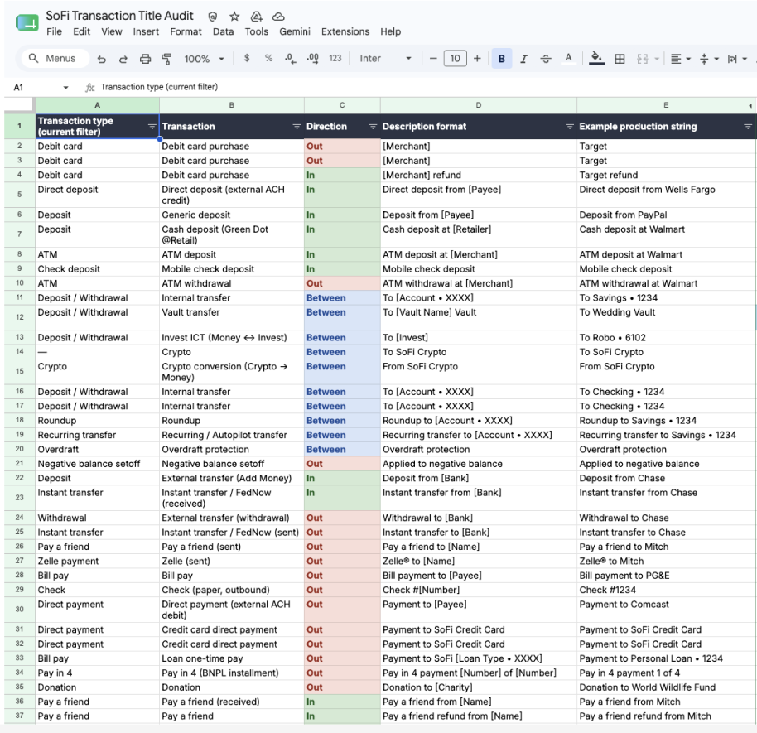This screenshot has width=757, height=733.
Task: Select cell 'Mobile check deposit' in Transaction column
Action: coord(232,269)
